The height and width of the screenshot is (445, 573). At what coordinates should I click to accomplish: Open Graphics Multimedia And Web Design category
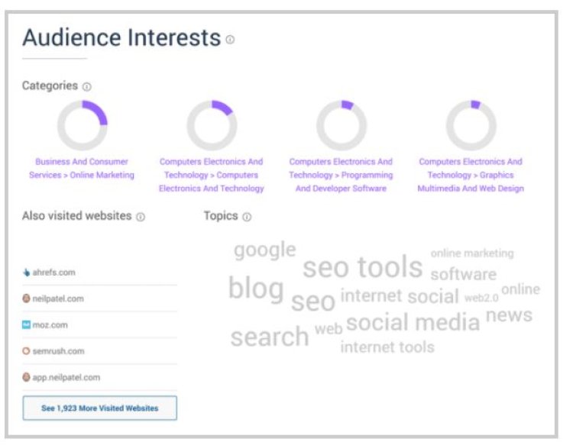[471, 175]
